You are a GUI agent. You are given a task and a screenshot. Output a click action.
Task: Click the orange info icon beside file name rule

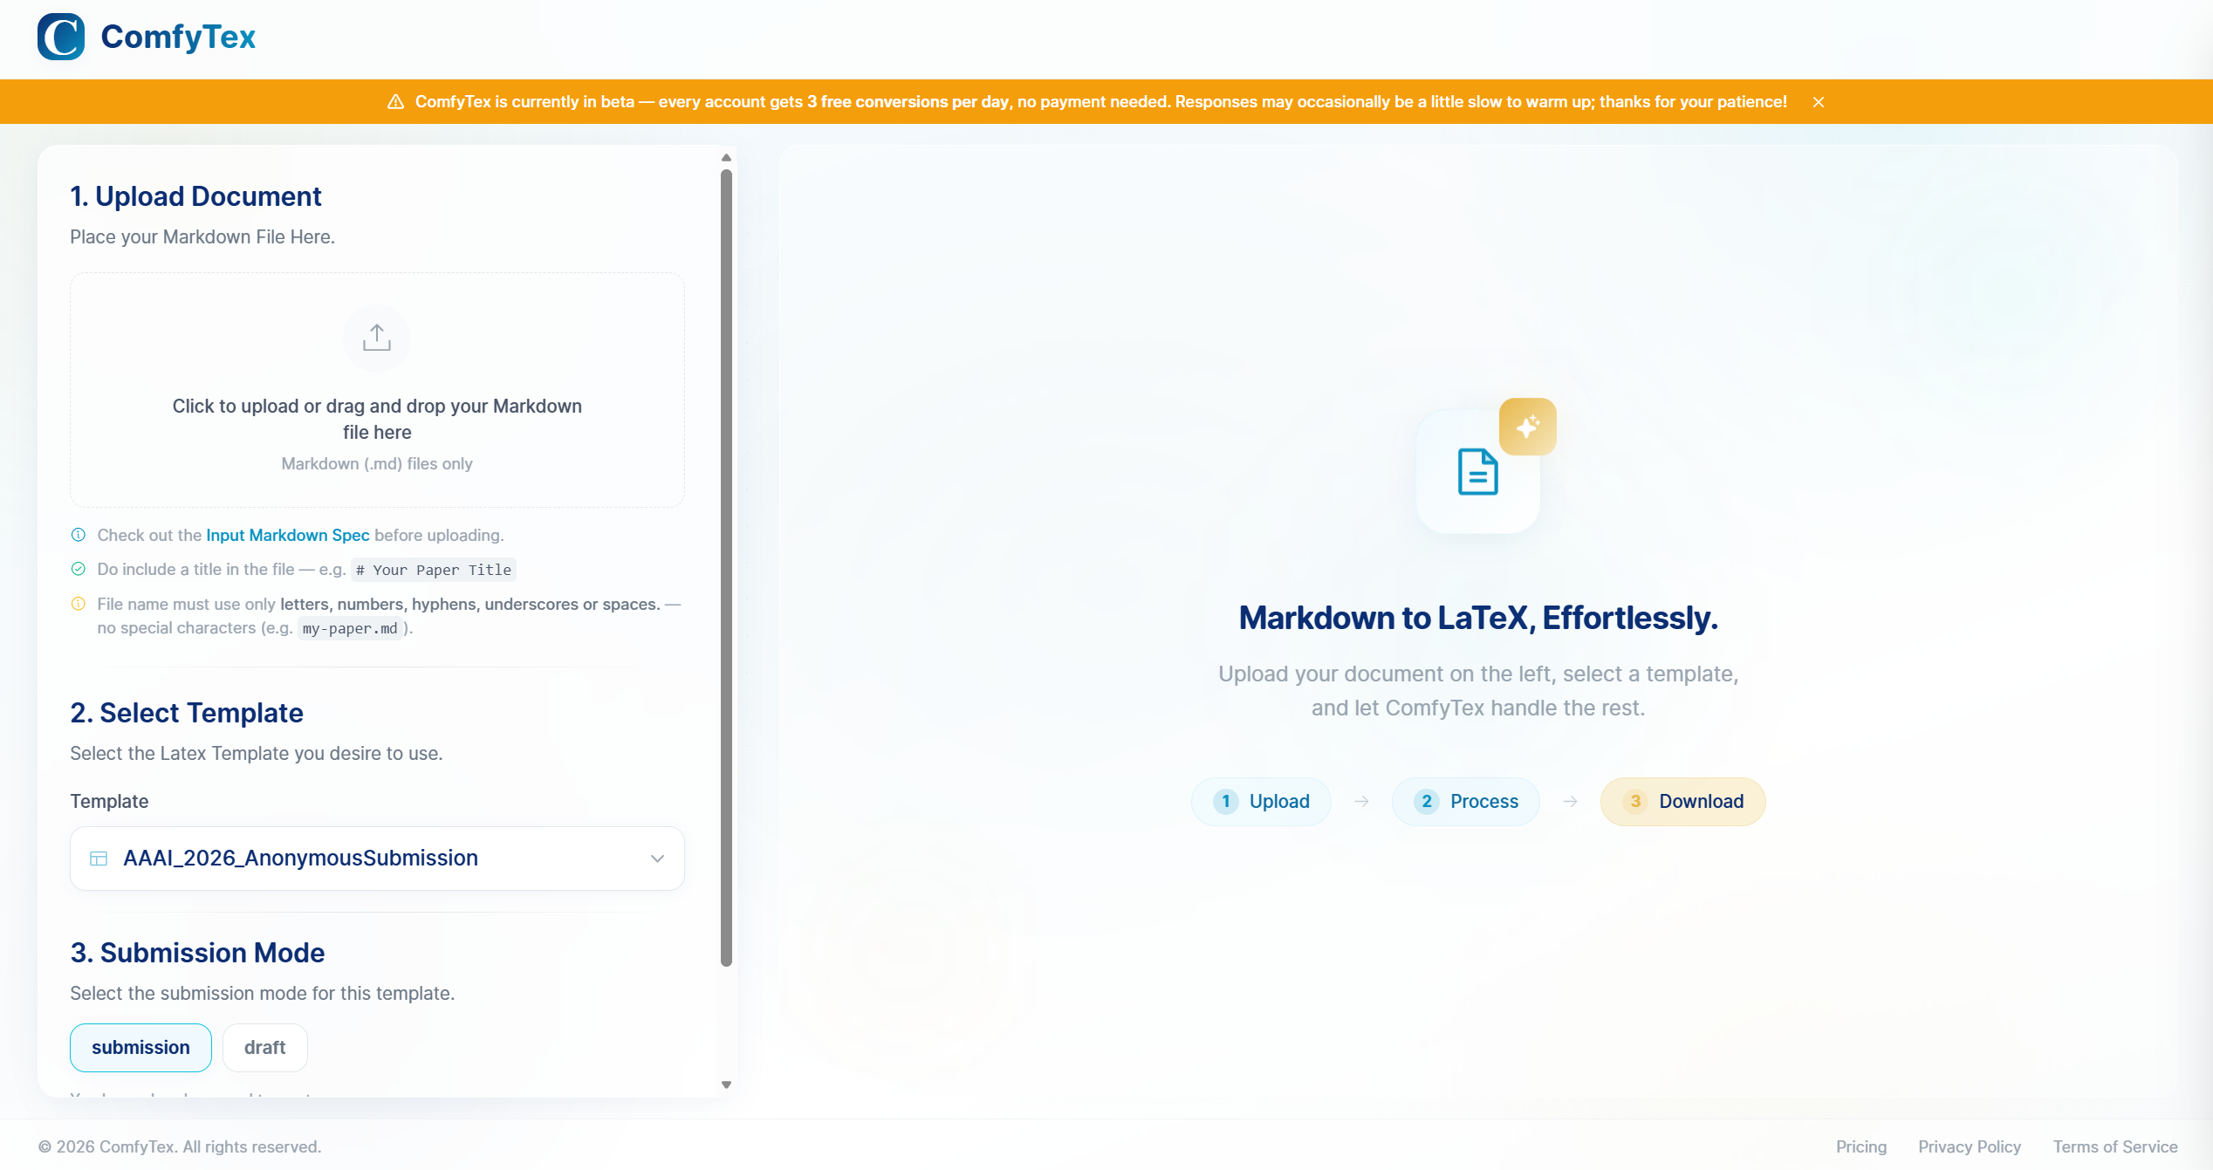point(79,604)
